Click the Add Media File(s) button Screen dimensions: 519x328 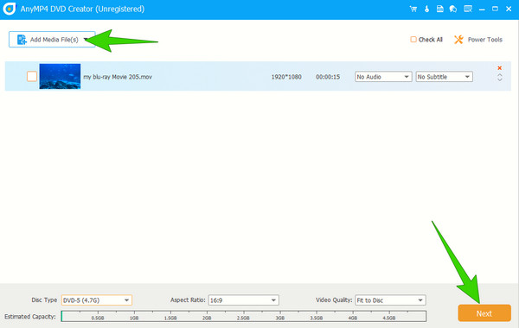(52, 40)
